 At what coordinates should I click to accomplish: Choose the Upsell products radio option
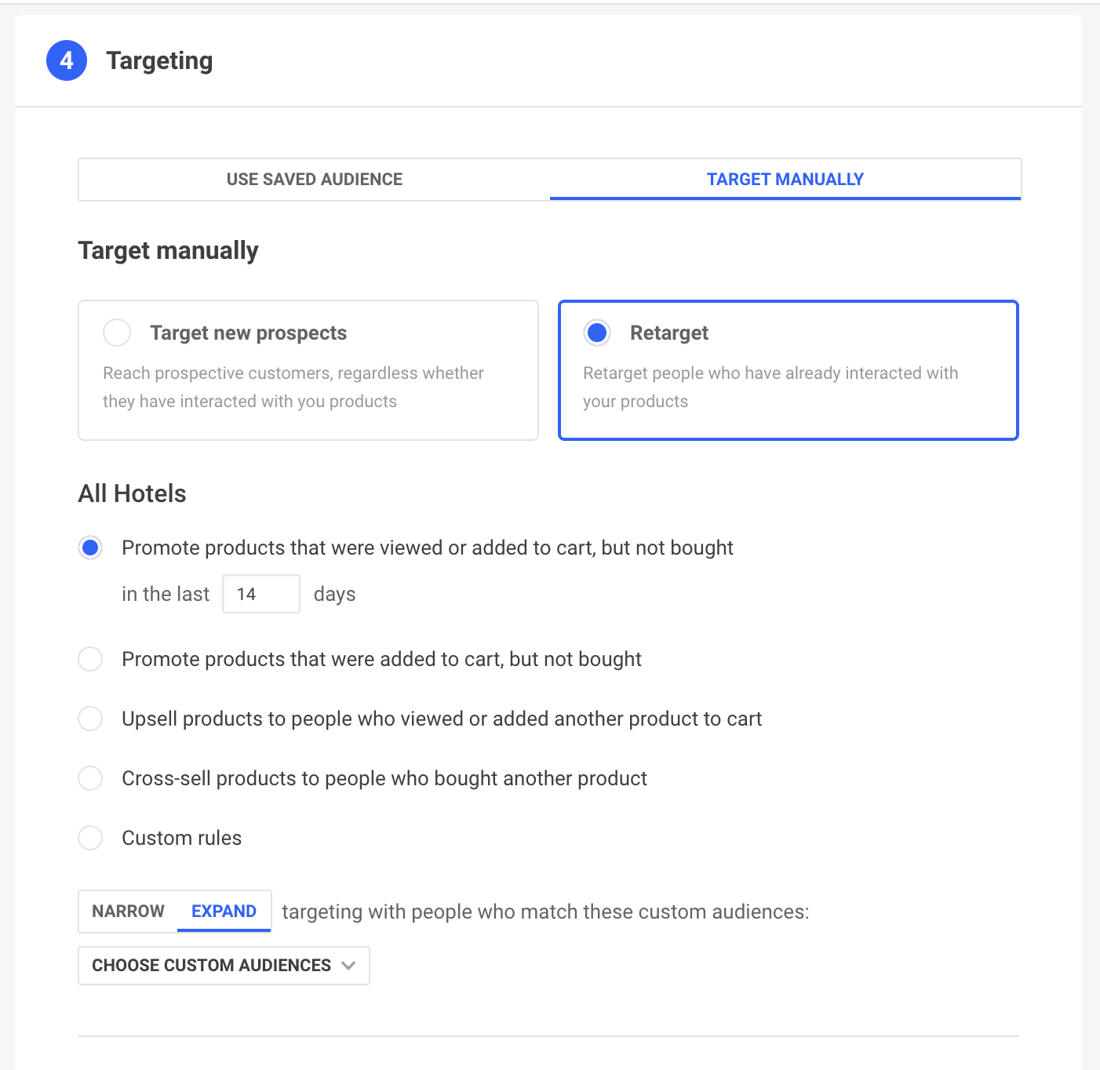pyautogui.click(x=91, y=719)
